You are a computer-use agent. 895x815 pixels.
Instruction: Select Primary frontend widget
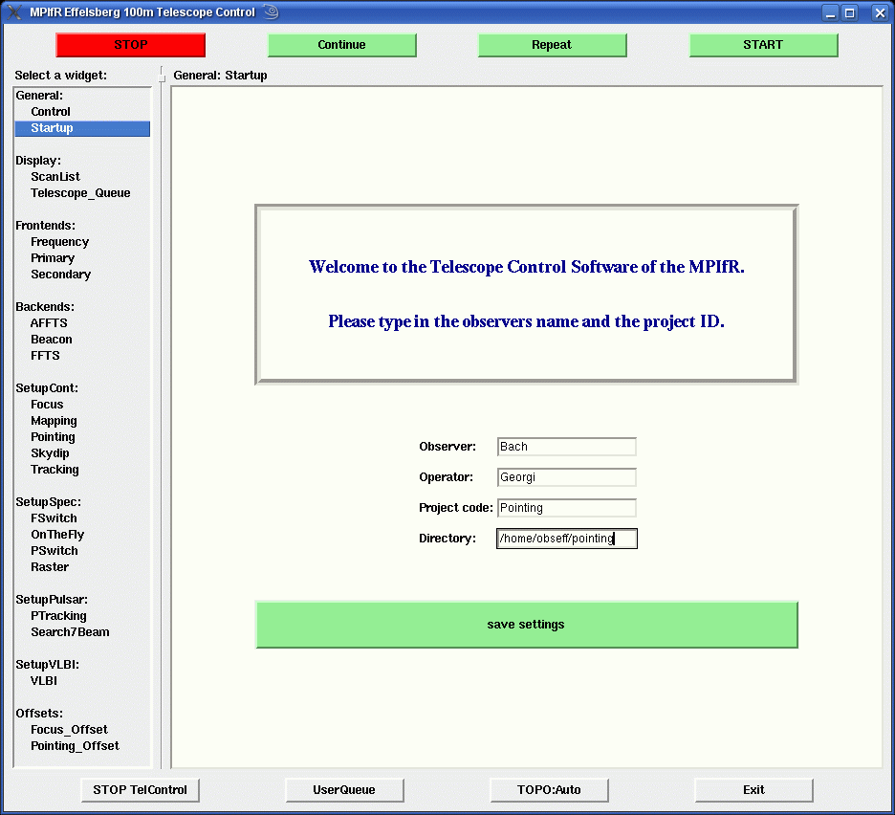(x=53, y=258)
